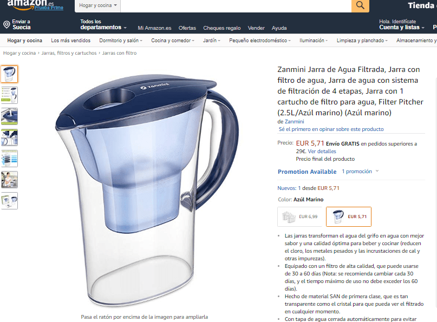Open the Ofertas menu item
Screen dimensions: 437x322
coord(187,28)
